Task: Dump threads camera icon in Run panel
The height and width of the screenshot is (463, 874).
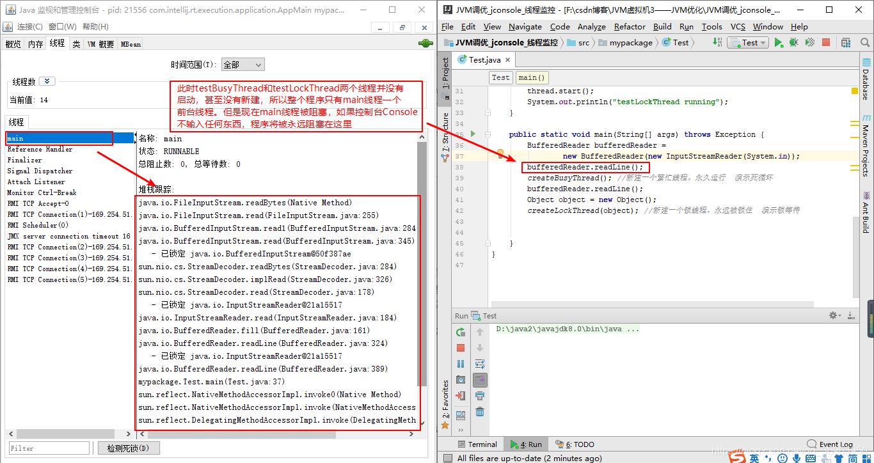Action: tap(461, 380)
